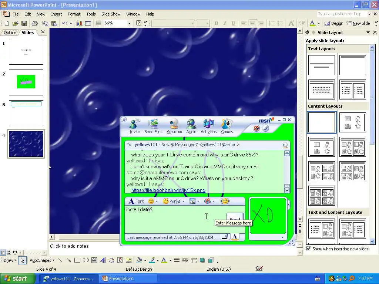379x284 pixels.
Task: Open the Insert menu
Action: 56,14
